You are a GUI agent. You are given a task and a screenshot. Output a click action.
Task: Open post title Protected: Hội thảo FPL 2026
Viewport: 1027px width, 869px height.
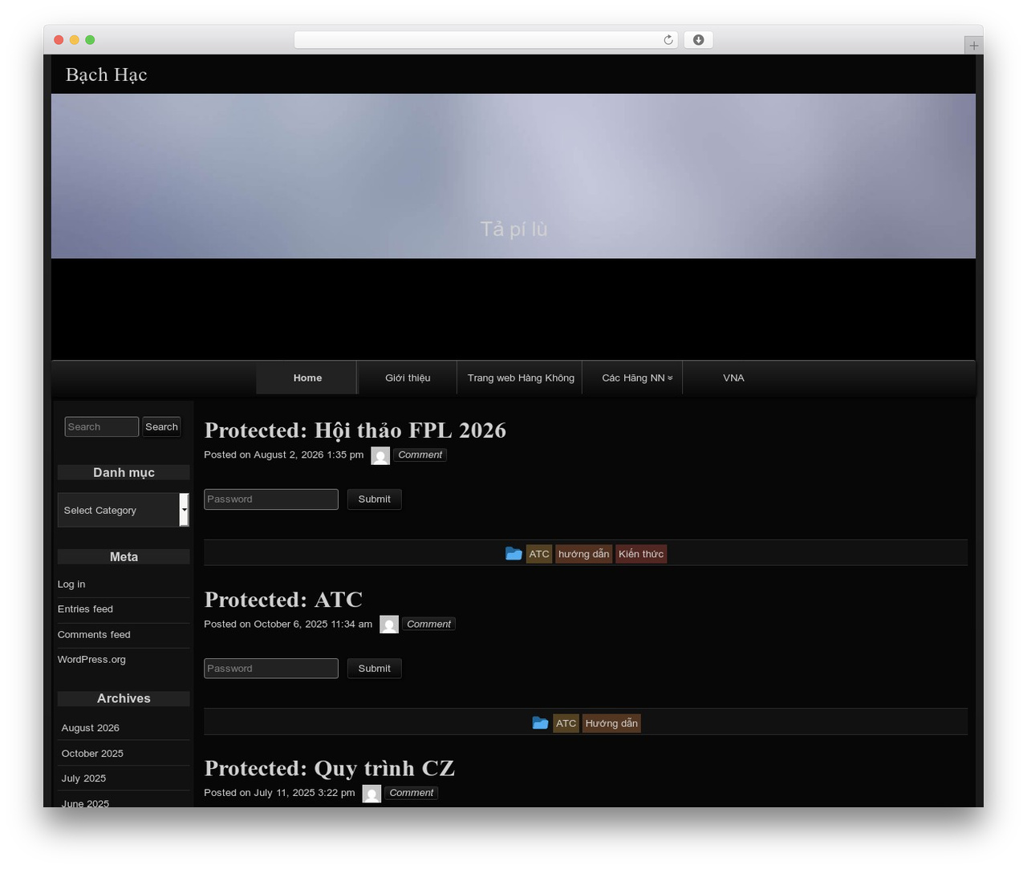(x=355, y=430)
